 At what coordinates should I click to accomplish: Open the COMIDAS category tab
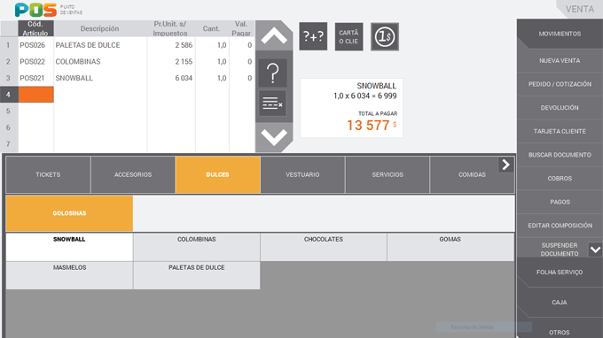[x=472, y=174]
